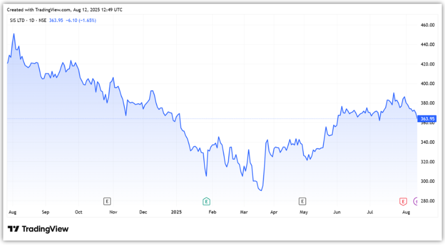Click the 2025 label on time axis
This screenshot has width=445, height=245.
click(x=177, y=212)
